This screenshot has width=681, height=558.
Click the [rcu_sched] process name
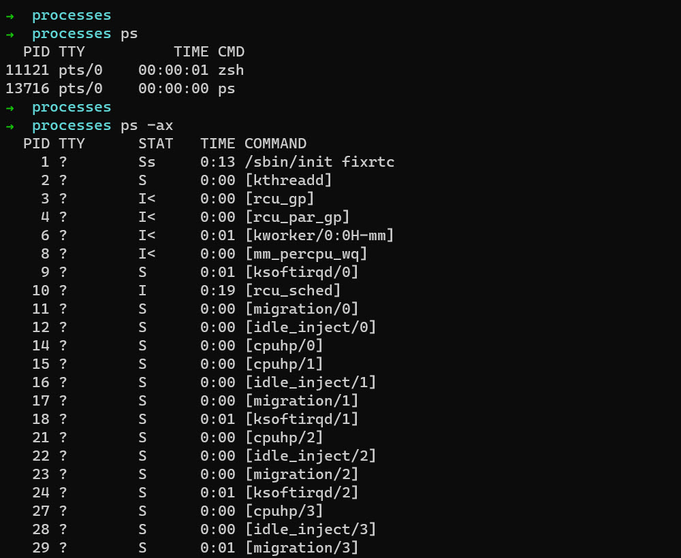click(x=293, y=291)
